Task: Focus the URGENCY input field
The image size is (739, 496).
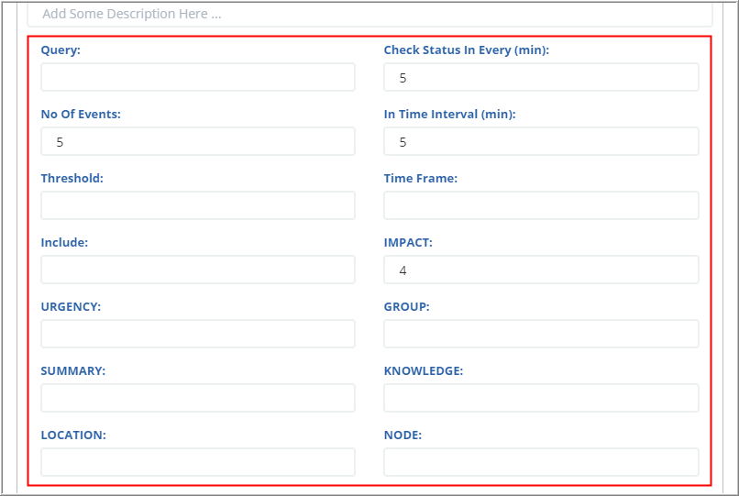Action: pos(198,334)
